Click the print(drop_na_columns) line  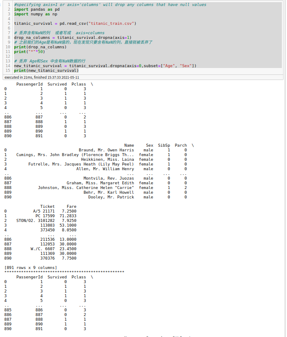pos(40,47)
